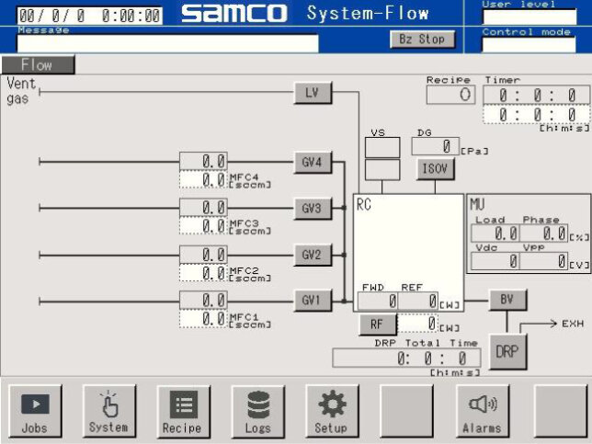Open the Setup gear icon
The image size is (592, 444).
tap(332, 410)
